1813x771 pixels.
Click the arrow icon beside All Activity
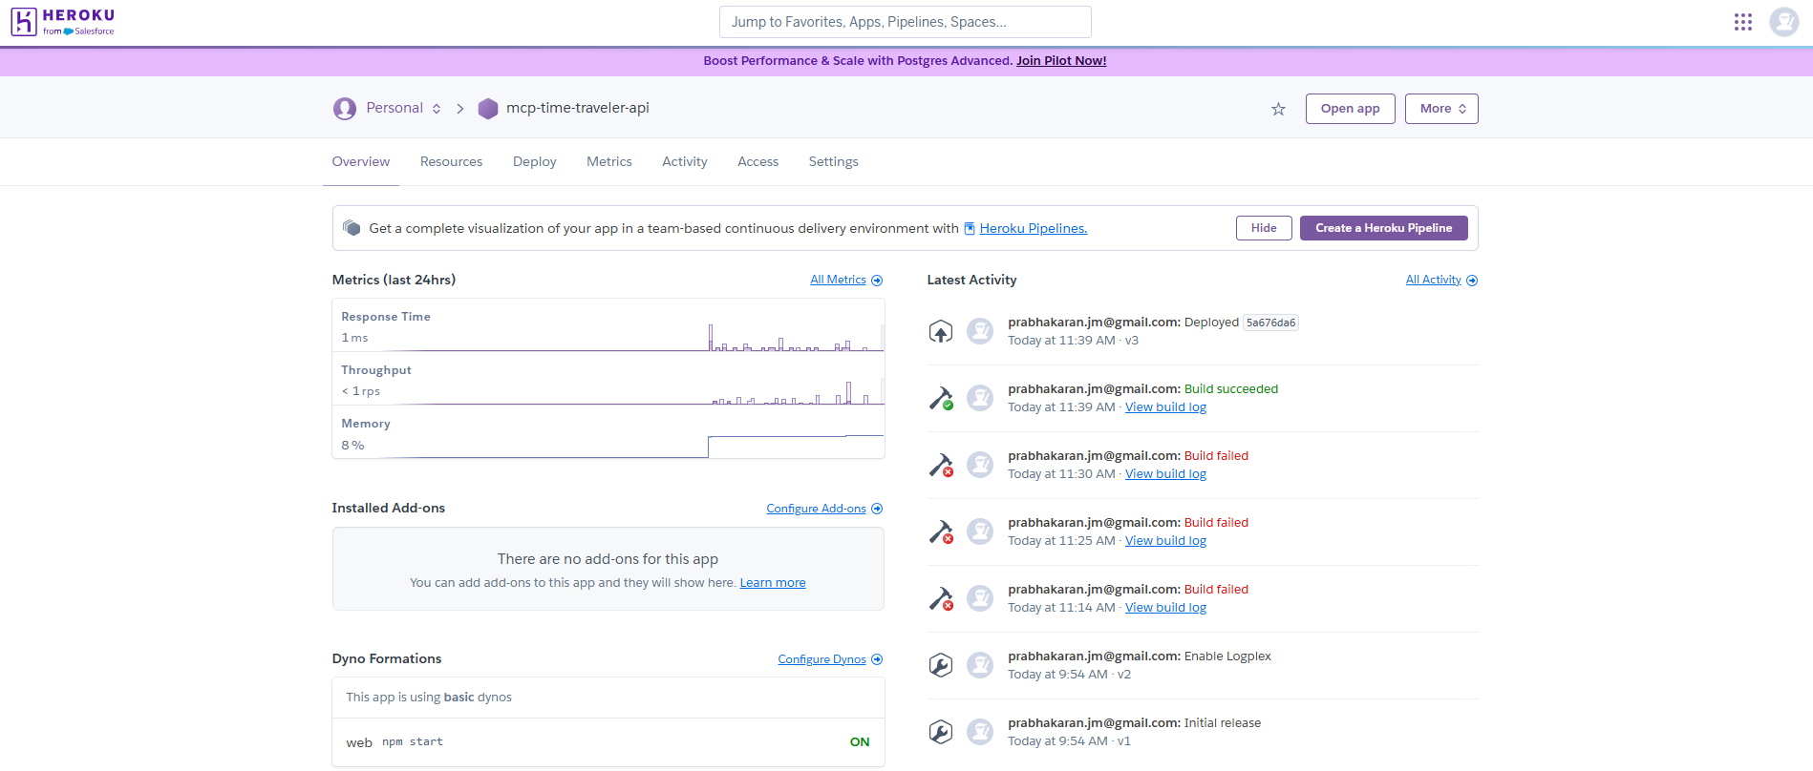point(1472,281)
